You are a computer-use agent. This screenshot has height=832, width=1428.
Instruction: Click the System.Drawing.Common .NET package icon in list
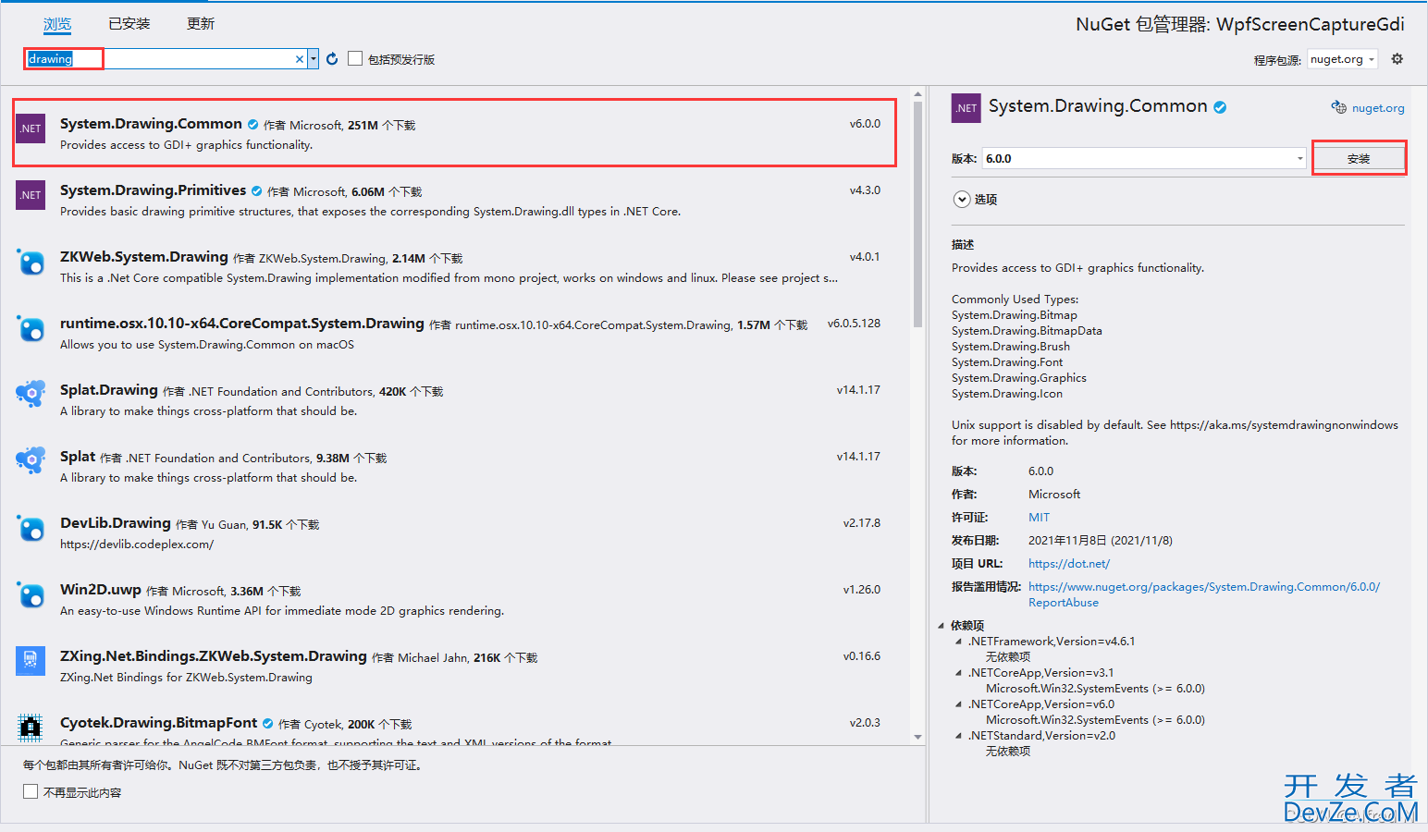click(31, 128)
